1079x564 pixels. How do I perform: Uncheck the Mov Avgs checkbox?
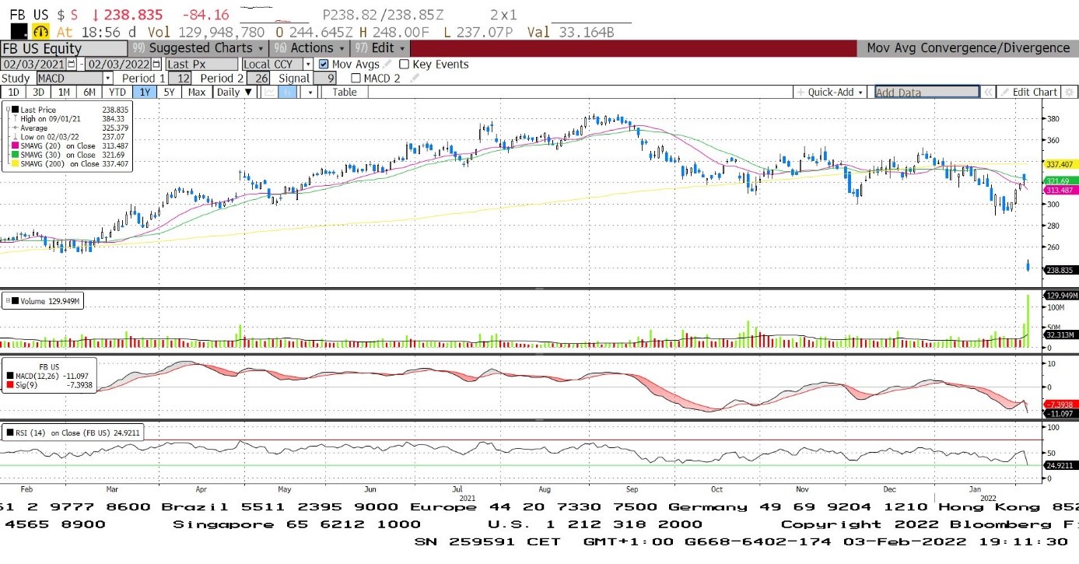(x=324, y=65)
